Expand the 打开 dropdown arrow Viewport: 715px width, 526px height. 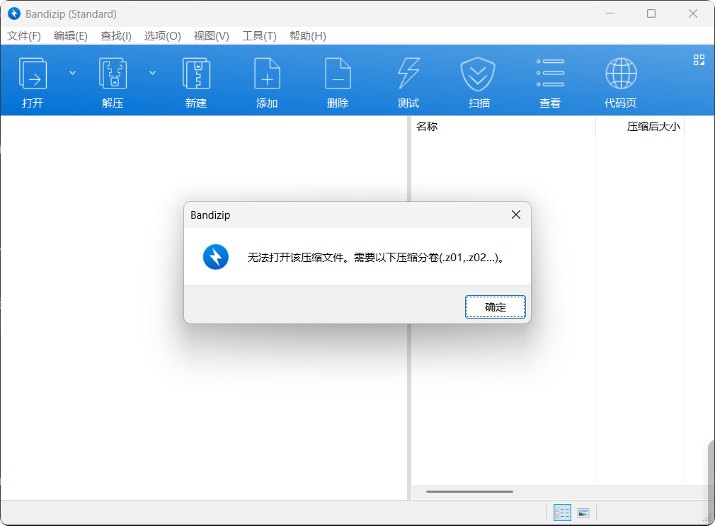71,72
